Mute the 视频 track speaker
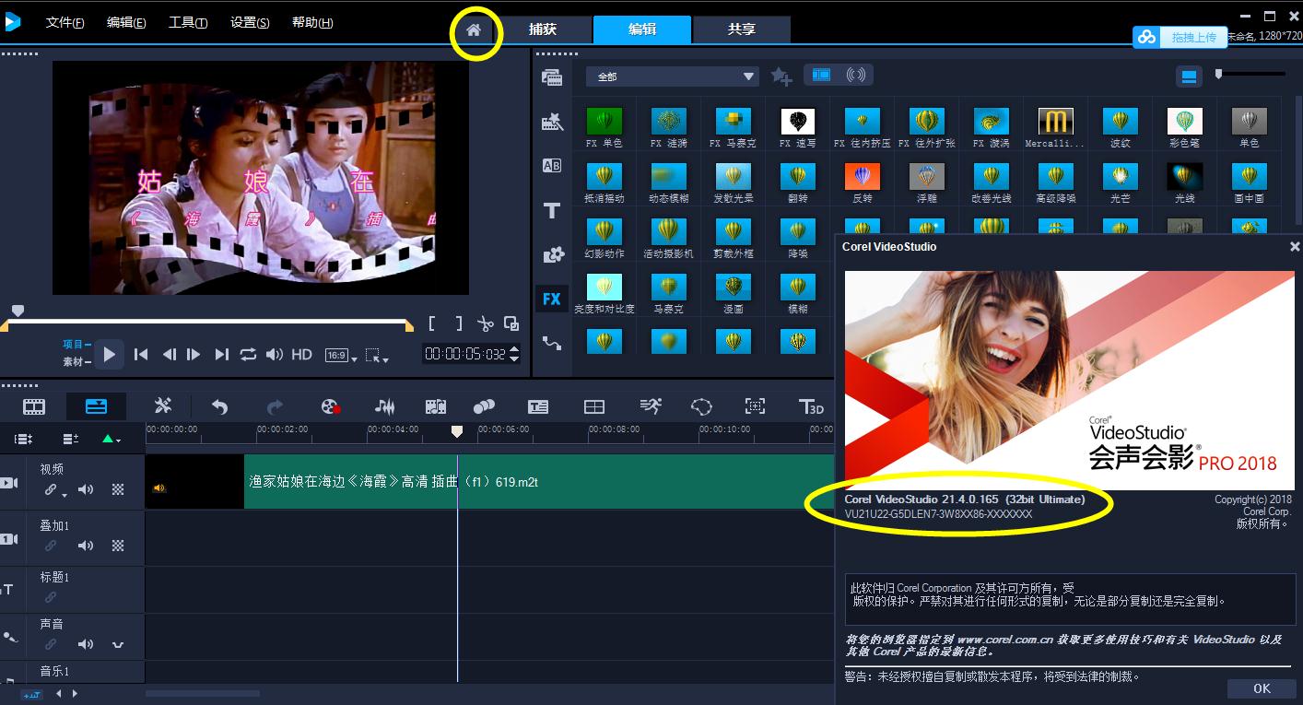Image resolution: width=1303 pixels, height=705 pixels. (86, 489)
